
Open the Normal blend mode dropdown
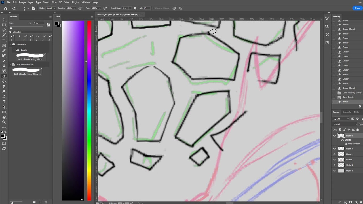345,124
